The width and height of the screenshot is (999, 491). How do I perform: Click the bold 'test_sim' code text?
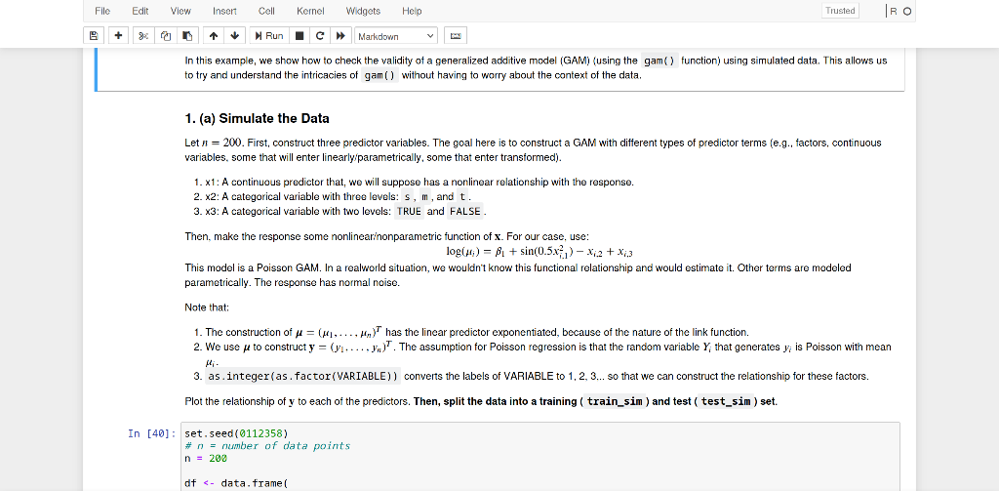(726, 402)
